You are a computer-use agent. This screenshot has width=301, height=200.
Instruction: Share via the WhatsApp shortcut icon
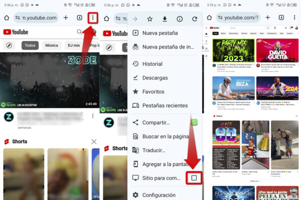click(x=194, y=122)
